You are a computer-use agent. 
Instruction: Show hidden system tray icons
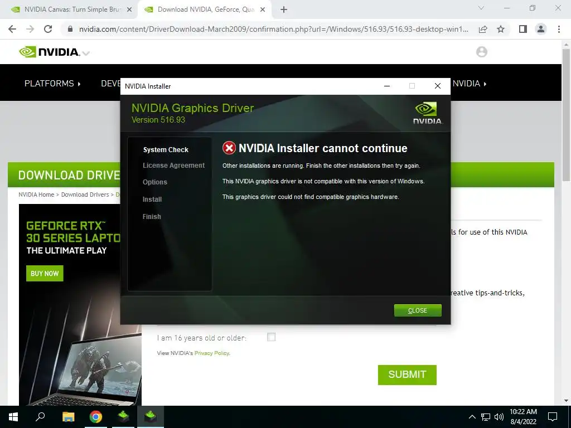coord(472,417)
